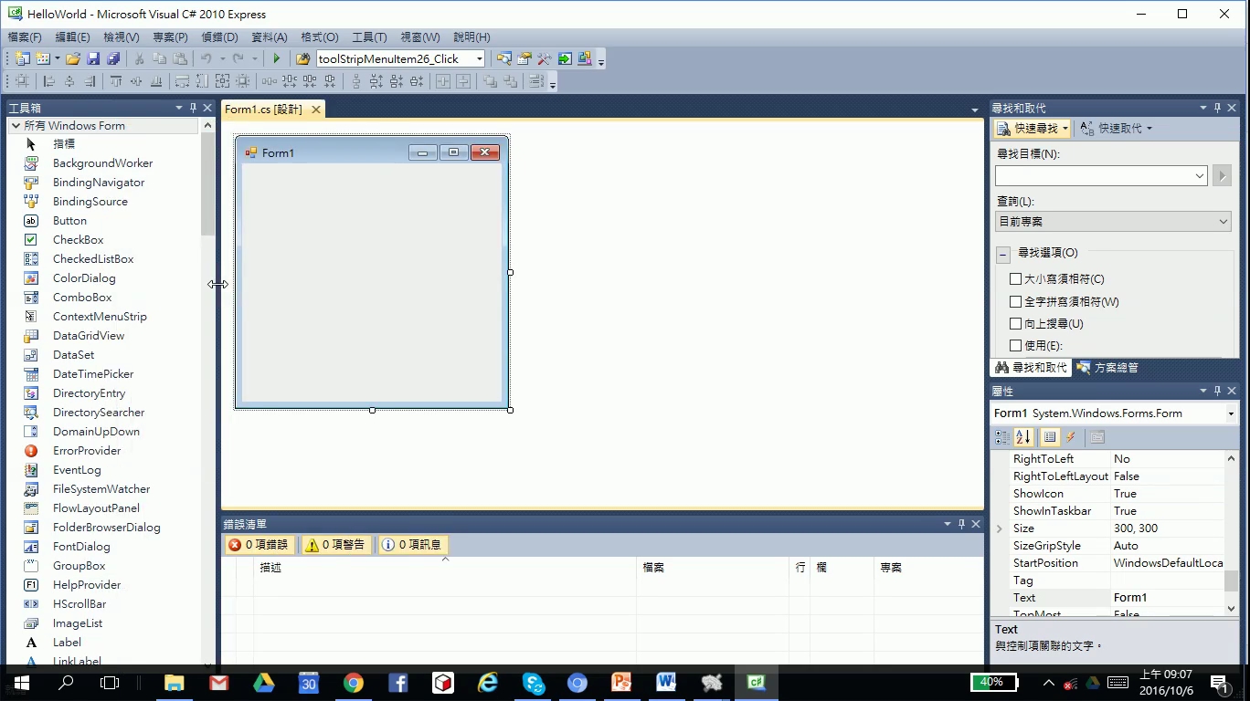Click the Properties grid scrollbar thumb

1231,581
